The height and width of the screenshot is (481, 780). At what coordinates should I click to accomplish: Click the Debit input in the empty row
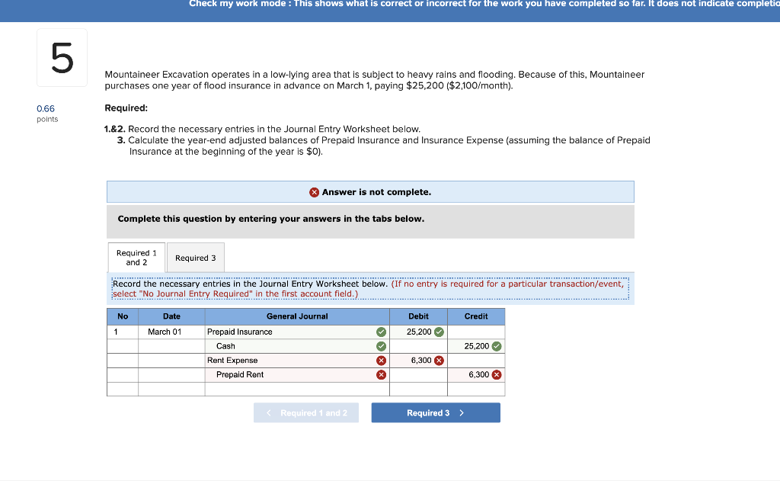point(419,387)
